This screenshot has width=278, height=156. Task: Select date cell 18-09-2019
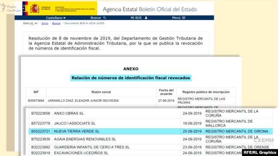pos(192,123)
